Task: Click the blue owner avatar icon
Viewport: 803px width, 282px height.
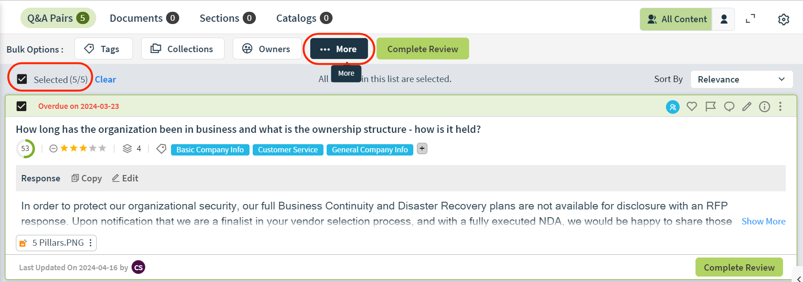Action: pos(673,107)
